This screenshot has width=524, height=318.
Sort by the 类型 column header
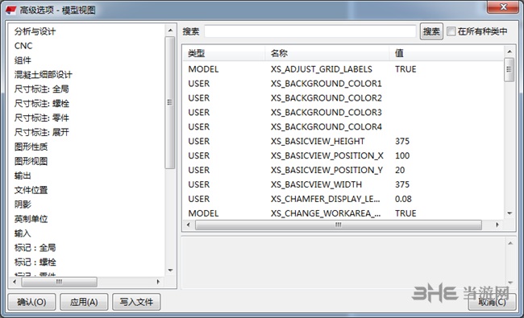coord(224,53)
